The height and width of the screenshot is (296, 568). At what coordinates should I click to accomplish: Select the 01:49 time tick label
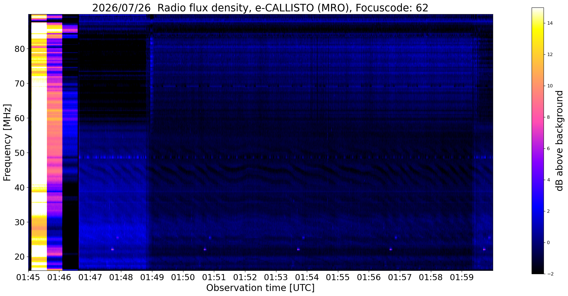[x=152, y=277]
